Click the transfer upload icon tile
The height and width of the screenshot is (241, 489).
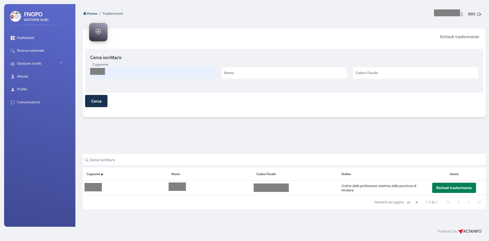[x=98, y=32]
